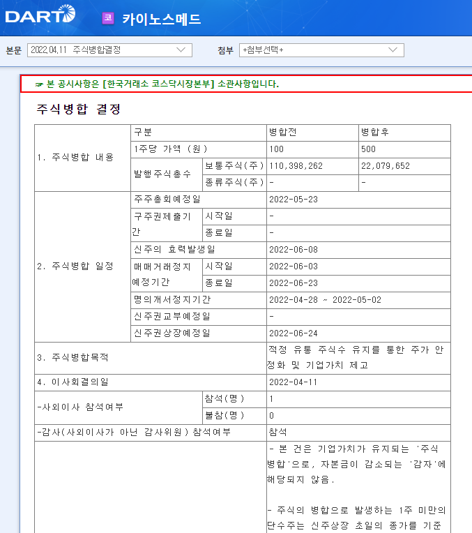Image resolution: width=472 pixels, height=533 pixels.
Task: Click the 1. 주식병합 내용 section label
Action: point(75,158)
